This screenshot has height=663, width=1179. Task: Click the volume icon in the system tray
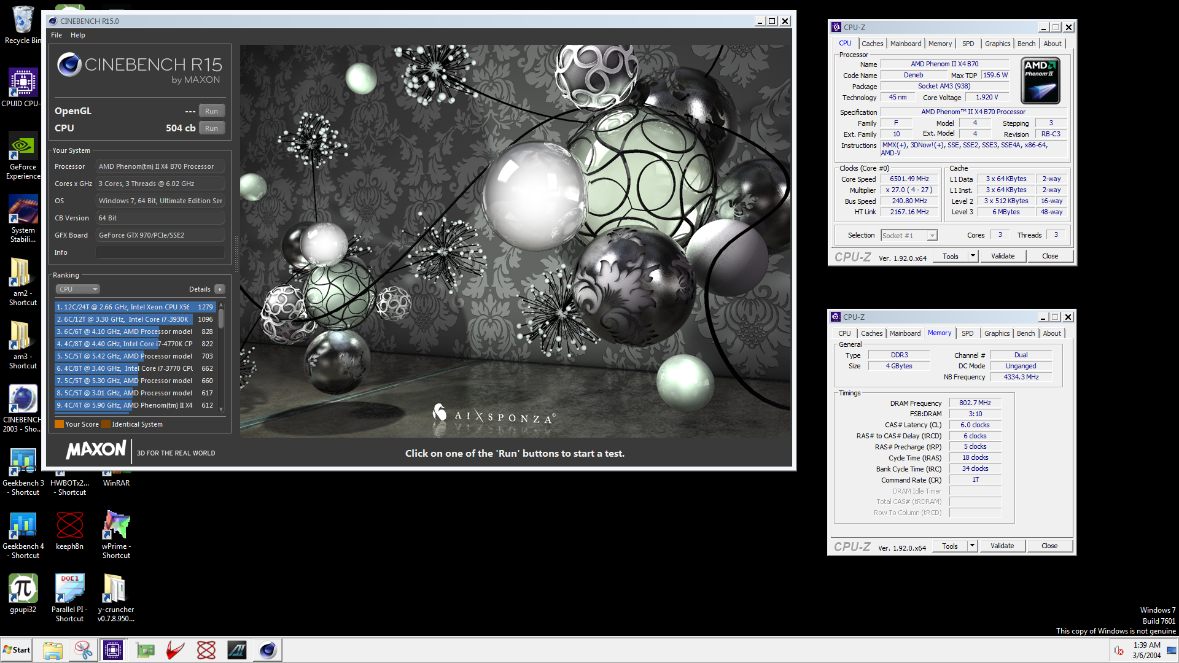(1119, 650)
